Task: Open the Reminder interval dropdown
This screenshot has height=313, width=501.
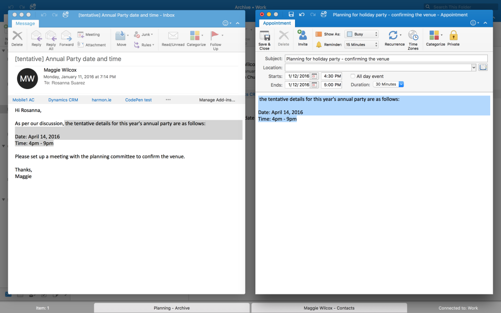Action: coord(361,44)
